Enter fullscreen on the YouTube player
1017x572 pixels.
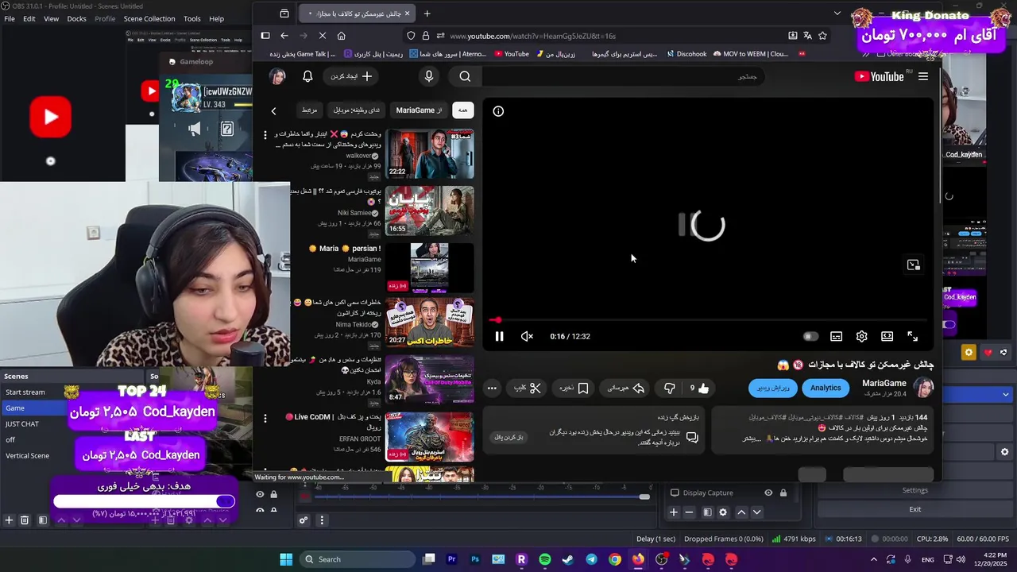point(912,336)
